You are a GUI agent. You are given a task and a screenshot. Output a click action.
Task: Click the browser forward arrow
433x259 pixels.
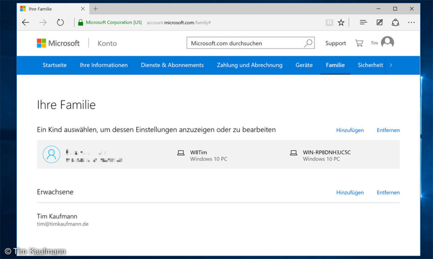(43, 22)
